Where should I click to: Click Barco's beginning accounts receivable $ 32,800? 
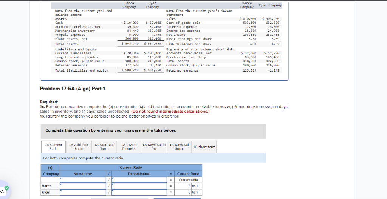pyautogui.click(x=249, y=53)
